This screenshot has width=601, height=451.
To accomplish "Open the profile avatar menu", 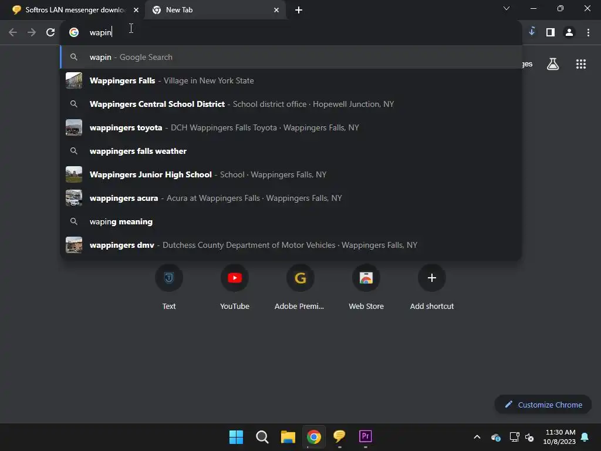I will [x=569, y=32].
